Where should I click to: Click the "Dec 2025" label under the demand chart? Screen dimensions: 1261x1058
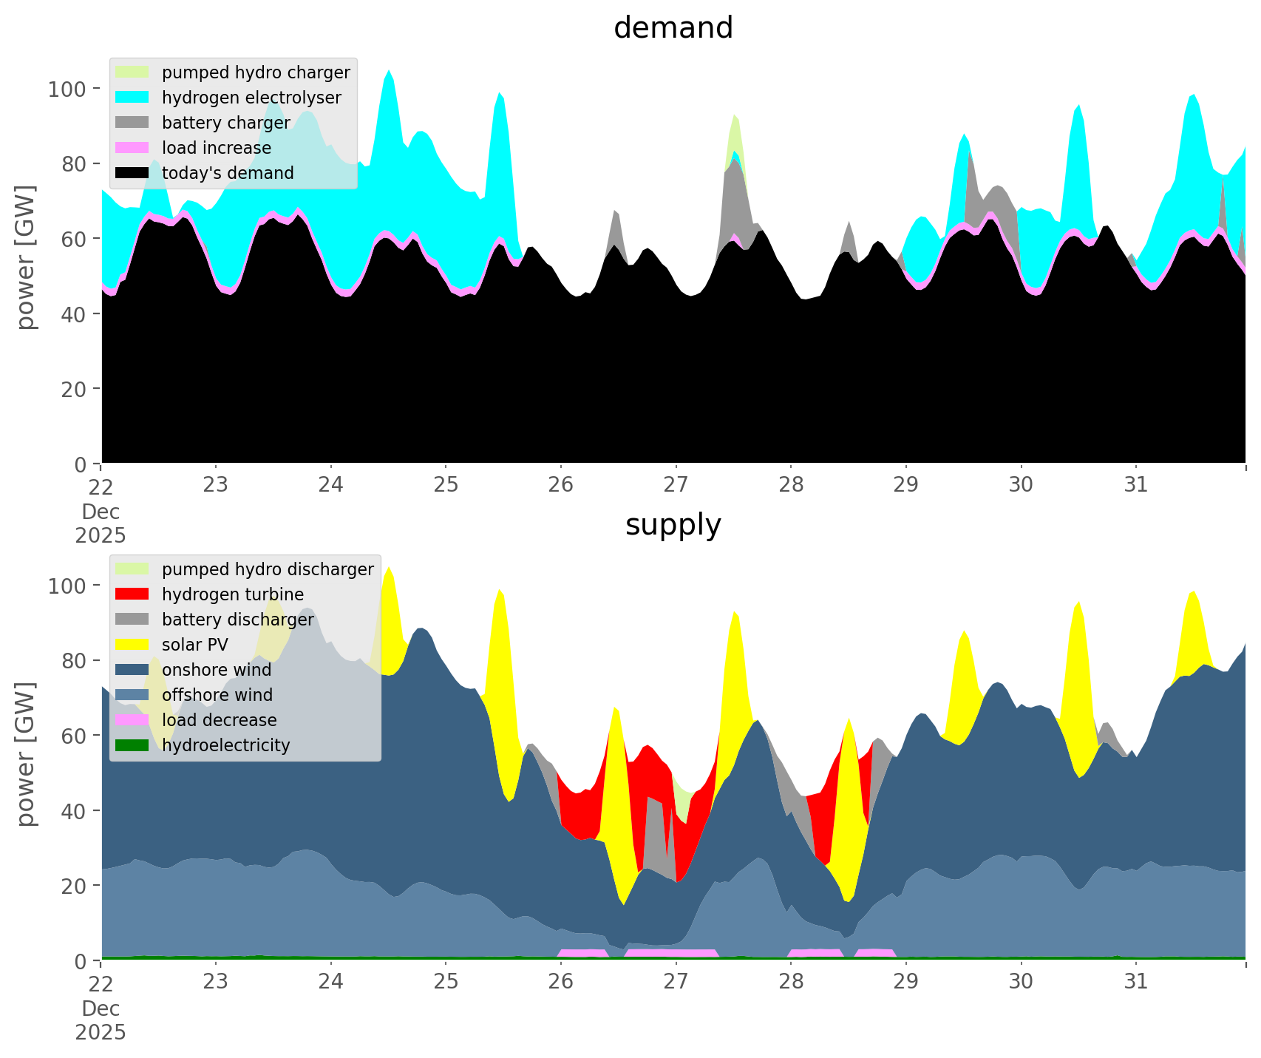101,523
